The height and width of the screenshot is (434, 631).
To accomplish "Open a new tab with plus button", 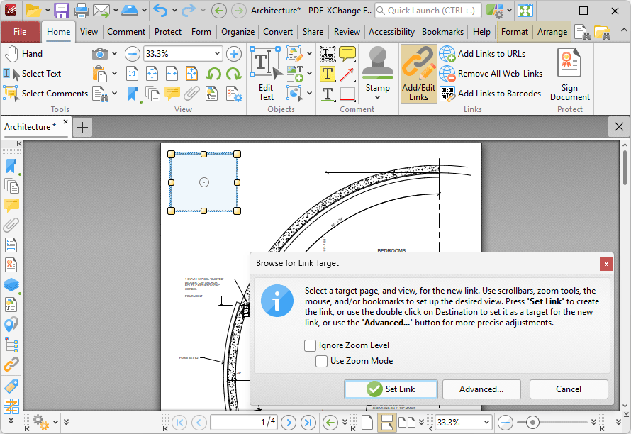I will point(82,128).
